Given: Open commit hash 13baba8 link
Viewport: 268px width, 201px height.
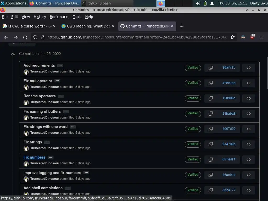Looking at the screenshot, I should tap(229, 114).
